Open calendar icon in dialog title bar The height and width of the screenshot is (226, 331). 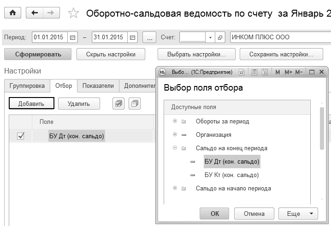point(265,72)
